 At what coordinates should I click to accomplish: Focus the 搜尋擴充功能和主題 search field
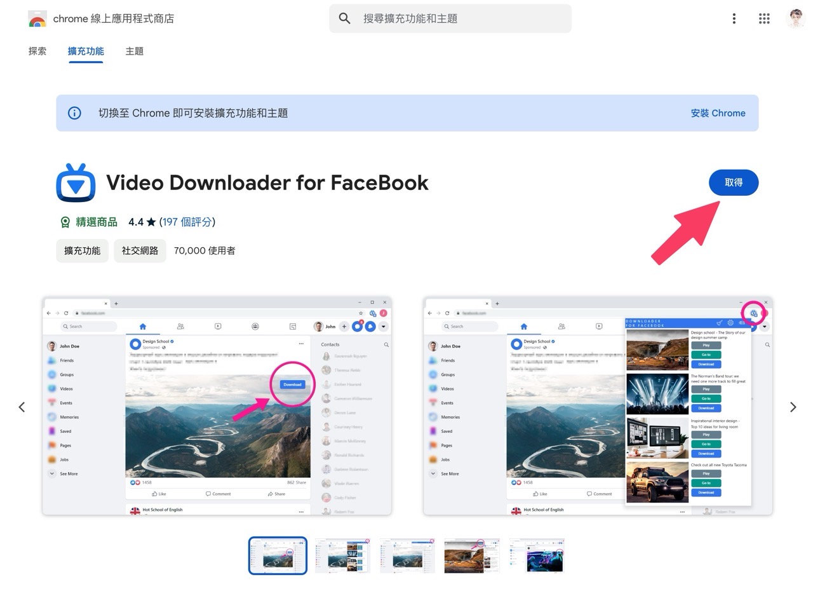click(x=450, y=18)
